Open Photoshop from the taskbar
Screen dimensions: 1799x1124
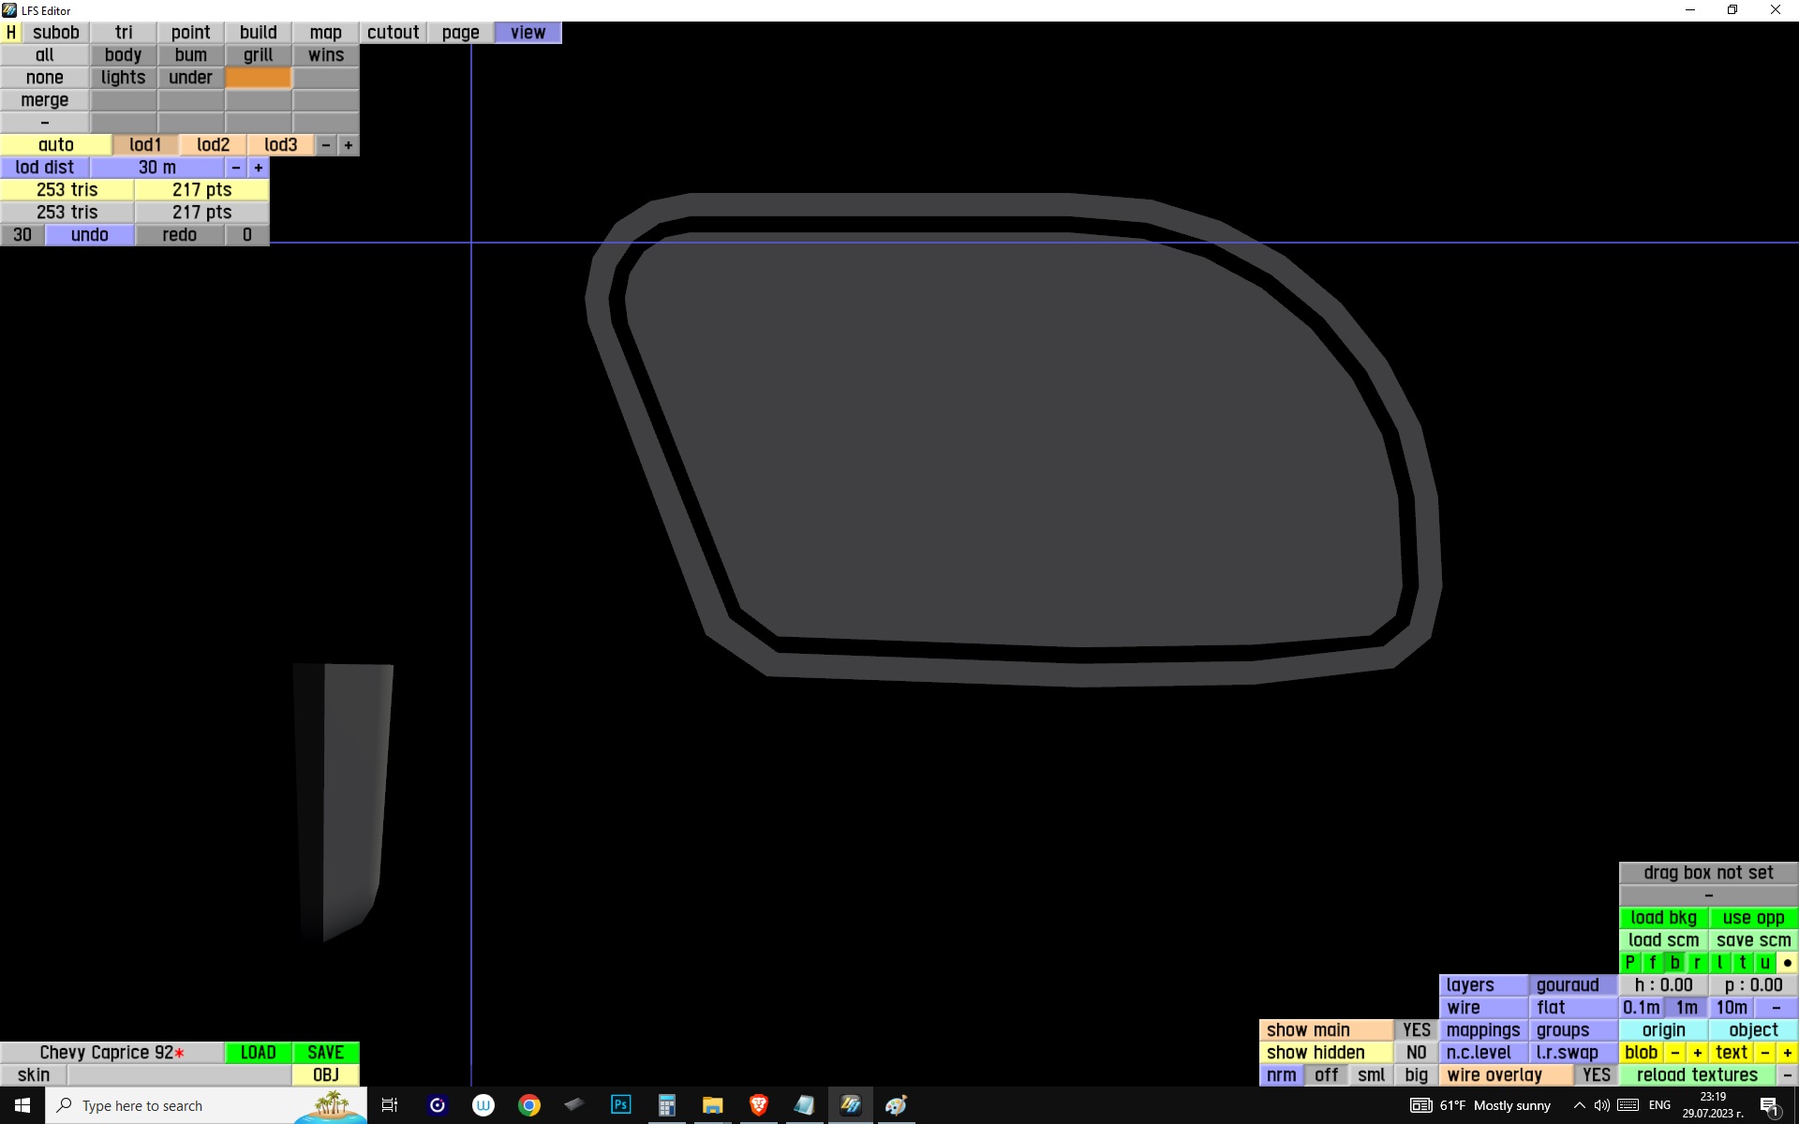[620, 1105]
